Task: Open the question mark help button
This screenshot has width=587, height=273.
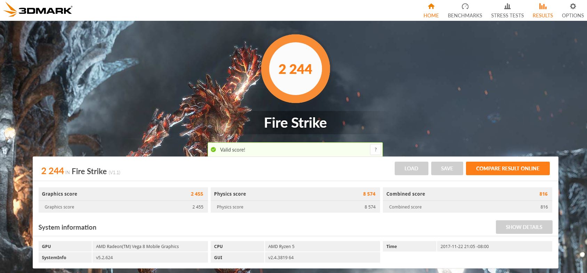Action: tap(376, 150)
